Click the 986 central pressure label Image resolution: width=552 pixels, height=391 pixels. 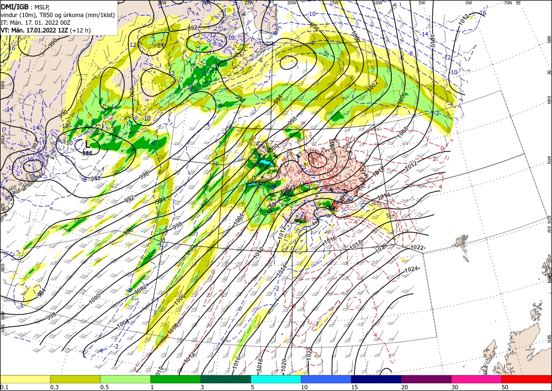[x=87, y=153]
